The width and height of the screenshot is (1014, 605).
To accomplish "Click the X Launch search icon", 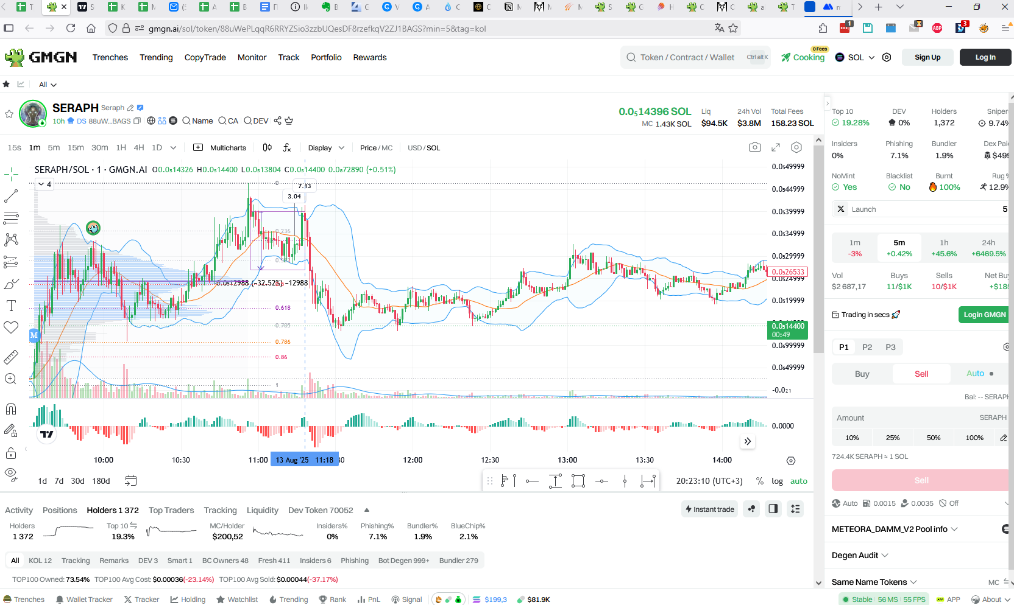I will (841, 209).
